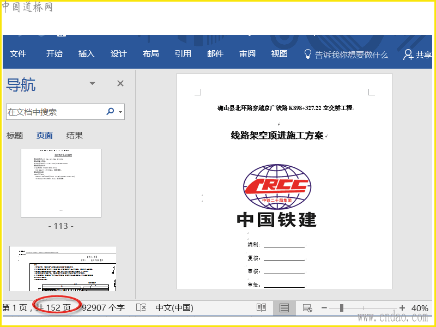Select the page 113 thumbnail

61,183
